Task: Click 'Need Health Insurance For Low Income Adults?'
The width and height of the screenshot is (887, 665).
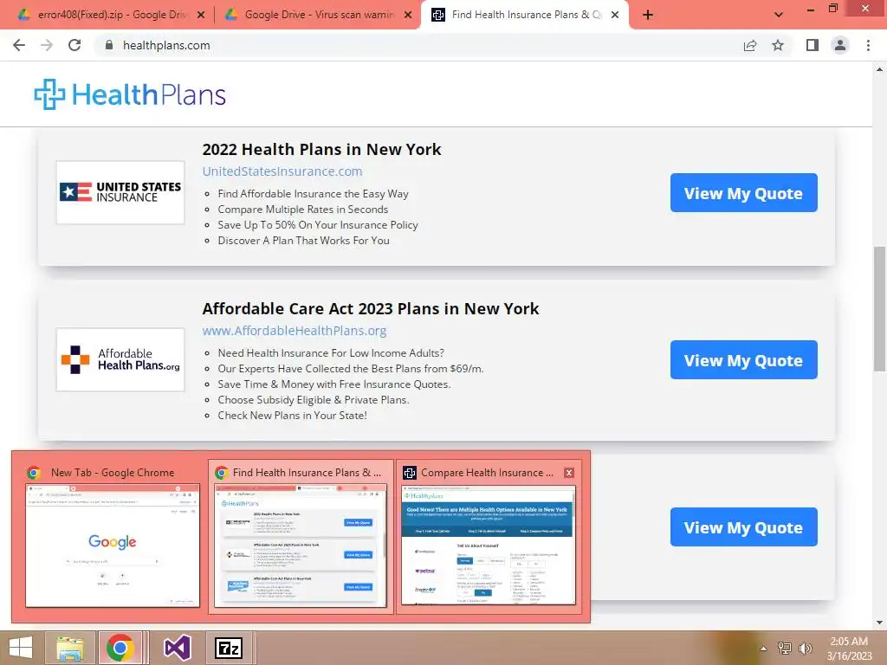Action: click(x=331, y=353)
